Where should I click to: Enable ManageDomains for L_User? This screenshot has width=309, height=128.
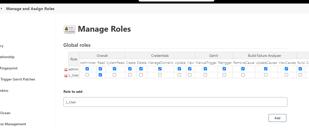tap(160, 75)
